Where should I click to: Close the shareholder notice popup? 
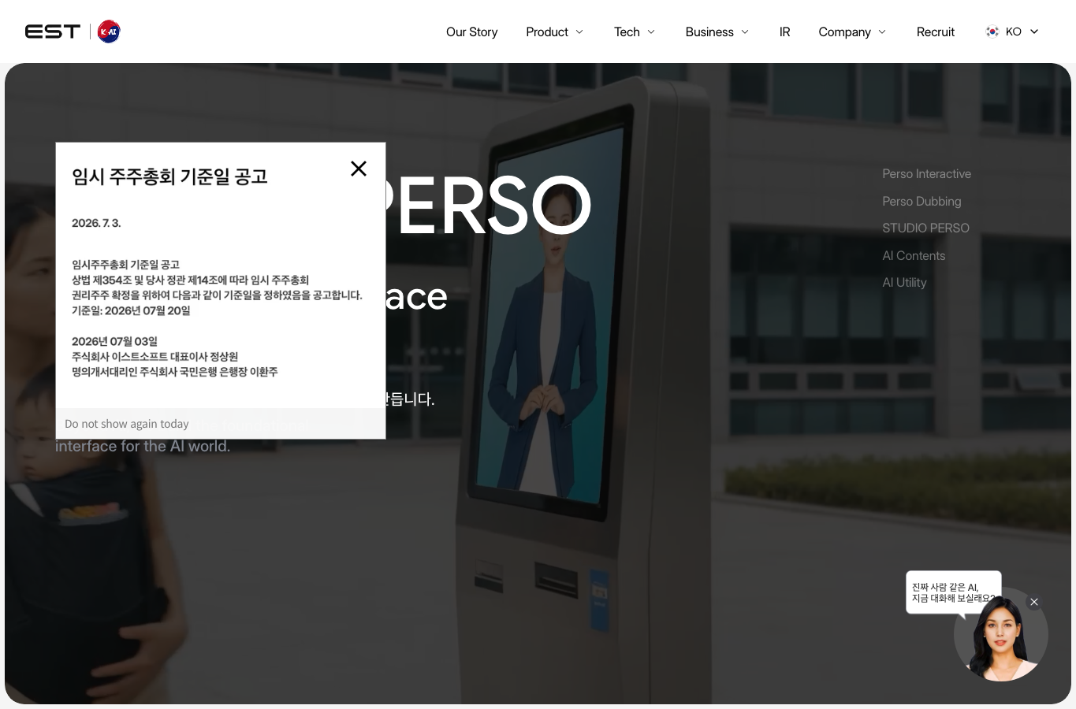359,169
